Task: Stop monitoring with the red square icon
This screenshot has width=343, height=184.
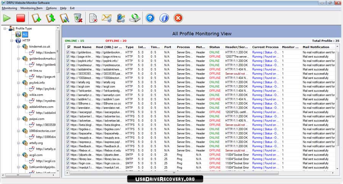Action: coord(21,18)
